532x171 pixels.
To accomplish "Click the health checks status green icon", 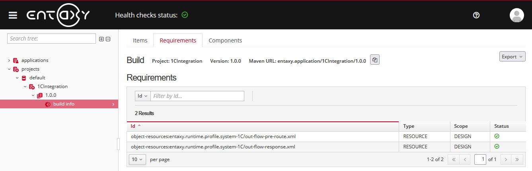I will (185, 15).
